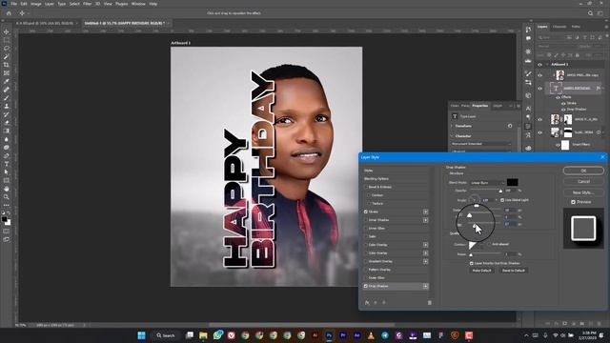Image resolution: width=610 pixels, height=343 pixels.
Task: Select the Brush tool
Action: coord(7,98)
